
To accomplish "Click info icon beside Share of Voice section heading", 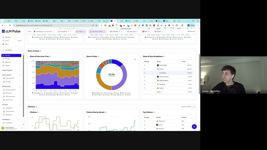I will [40, 51].
